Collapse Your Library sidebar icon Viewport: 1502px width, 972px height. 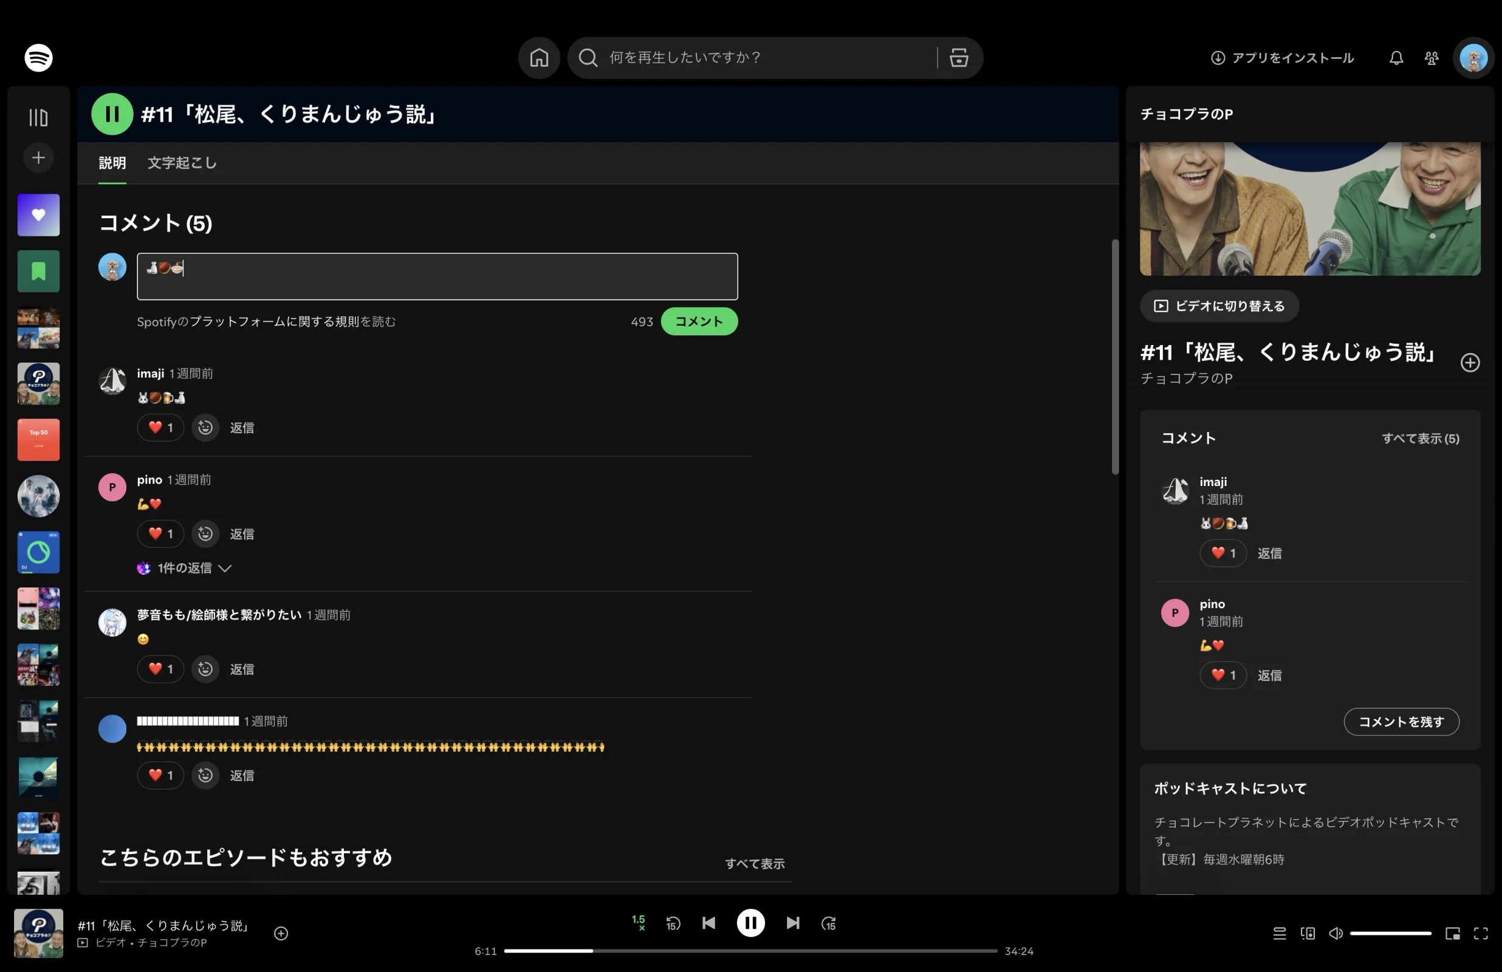[38, 117]
